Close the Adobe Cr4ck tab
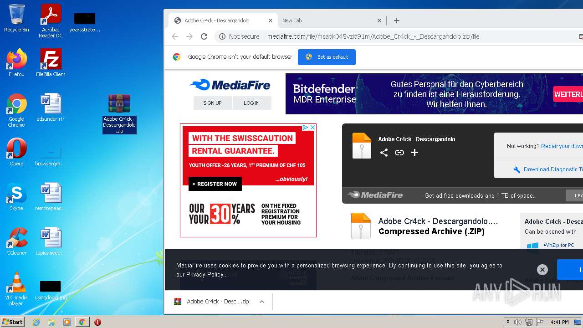 coord(270,20)
